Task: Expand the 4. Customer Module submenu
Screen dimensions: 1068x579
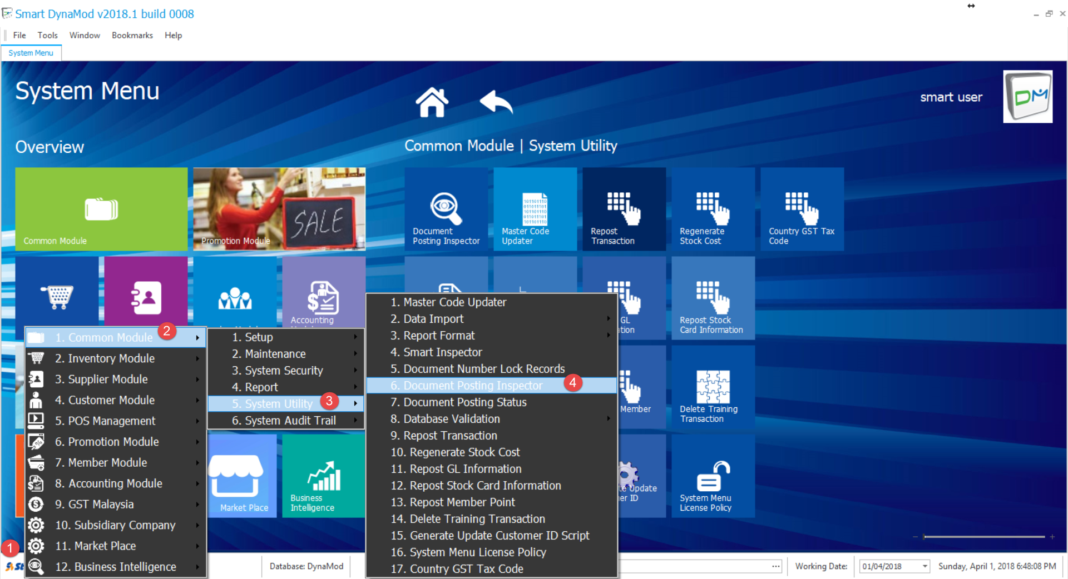Action: click(116, 400)
